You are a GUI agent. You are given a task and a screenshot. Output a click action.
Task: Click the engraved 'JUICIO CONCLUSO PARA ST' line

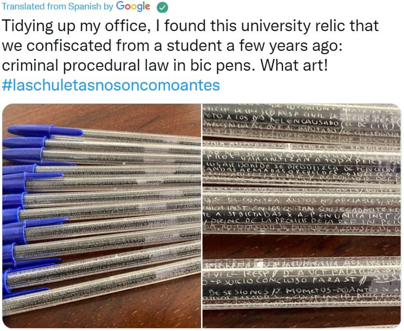pos(286,280)
